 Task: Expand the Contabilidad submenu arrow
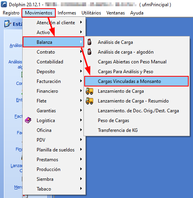pyautogui.click(x=81, y=61)
